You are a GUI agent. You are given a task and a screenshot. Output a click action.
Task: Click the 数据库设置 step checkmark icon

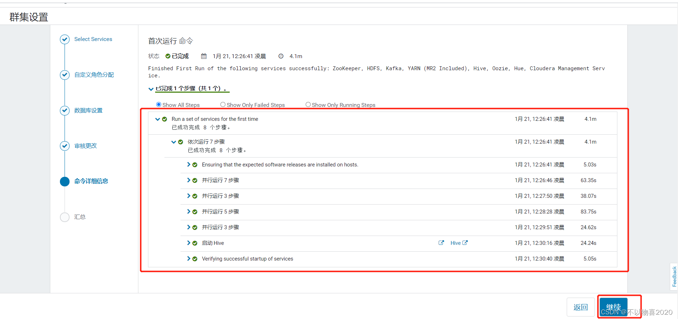click(x=65, y=110)
